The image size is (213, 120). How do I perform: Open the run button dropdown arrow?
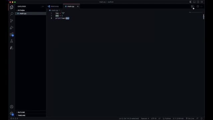[x=194, y=6]
